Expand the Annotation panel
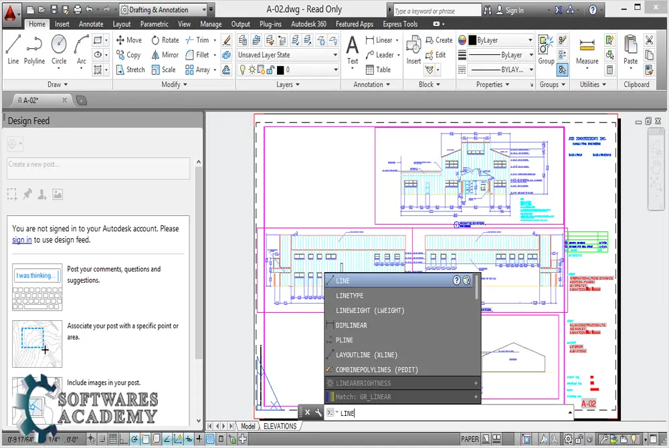 tap(371, 84)
